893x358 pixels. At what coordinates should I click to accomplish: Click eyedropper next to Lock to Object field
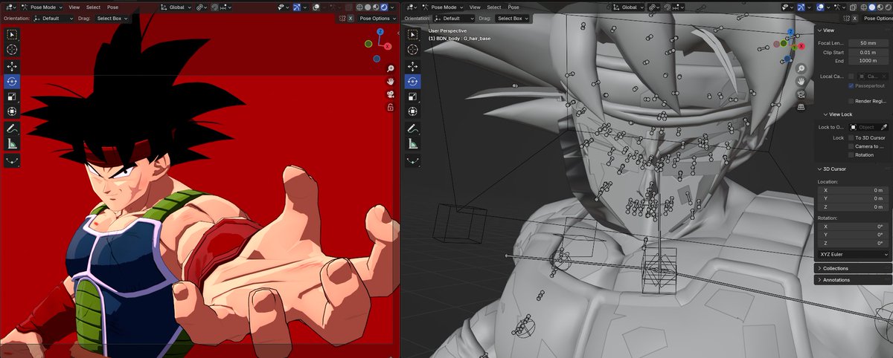(x=883, y=127)
